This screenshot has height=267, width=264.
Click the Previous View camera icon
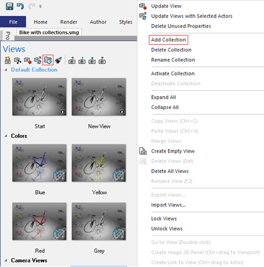(x=72, y=60)
